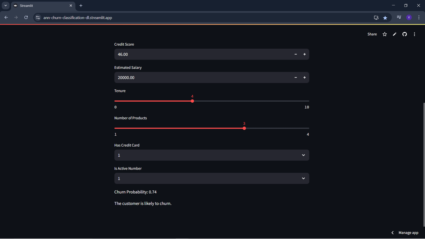
Task: Click the address bar URL
Action: [78, 17]
